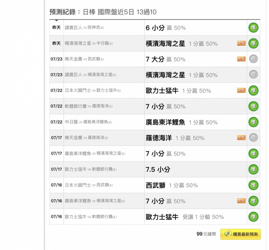Click the 橫濱海灣之星 prediction in the 中日龍(主) row
The image size is (269, 250).
click(x=181, y=43)
